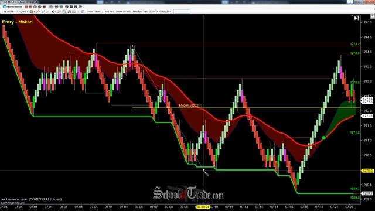Click the zoom out magnifier icon
The image size is (375, 211).
click(x=69, y=12)
